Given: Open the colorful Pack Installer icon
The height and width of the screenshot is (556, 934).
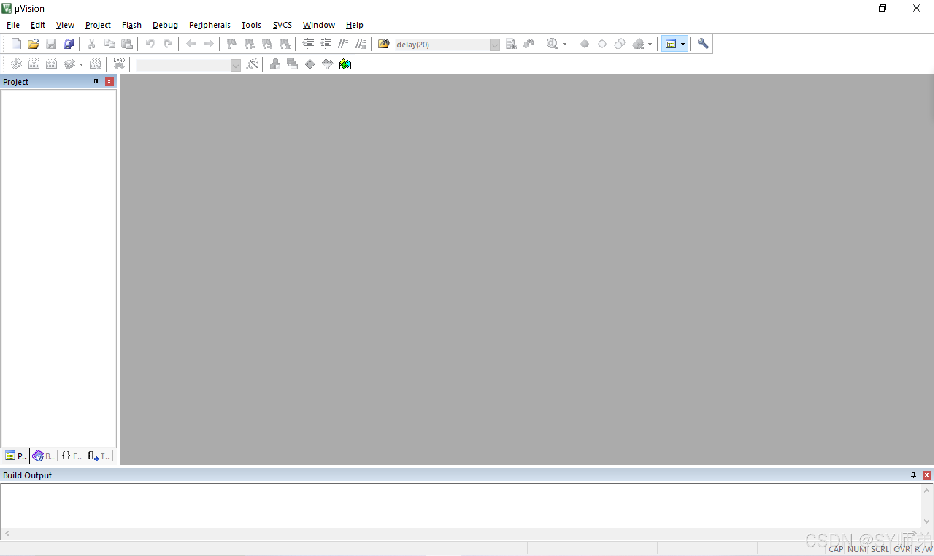Looking at the screenshot, I should (345, 64).
